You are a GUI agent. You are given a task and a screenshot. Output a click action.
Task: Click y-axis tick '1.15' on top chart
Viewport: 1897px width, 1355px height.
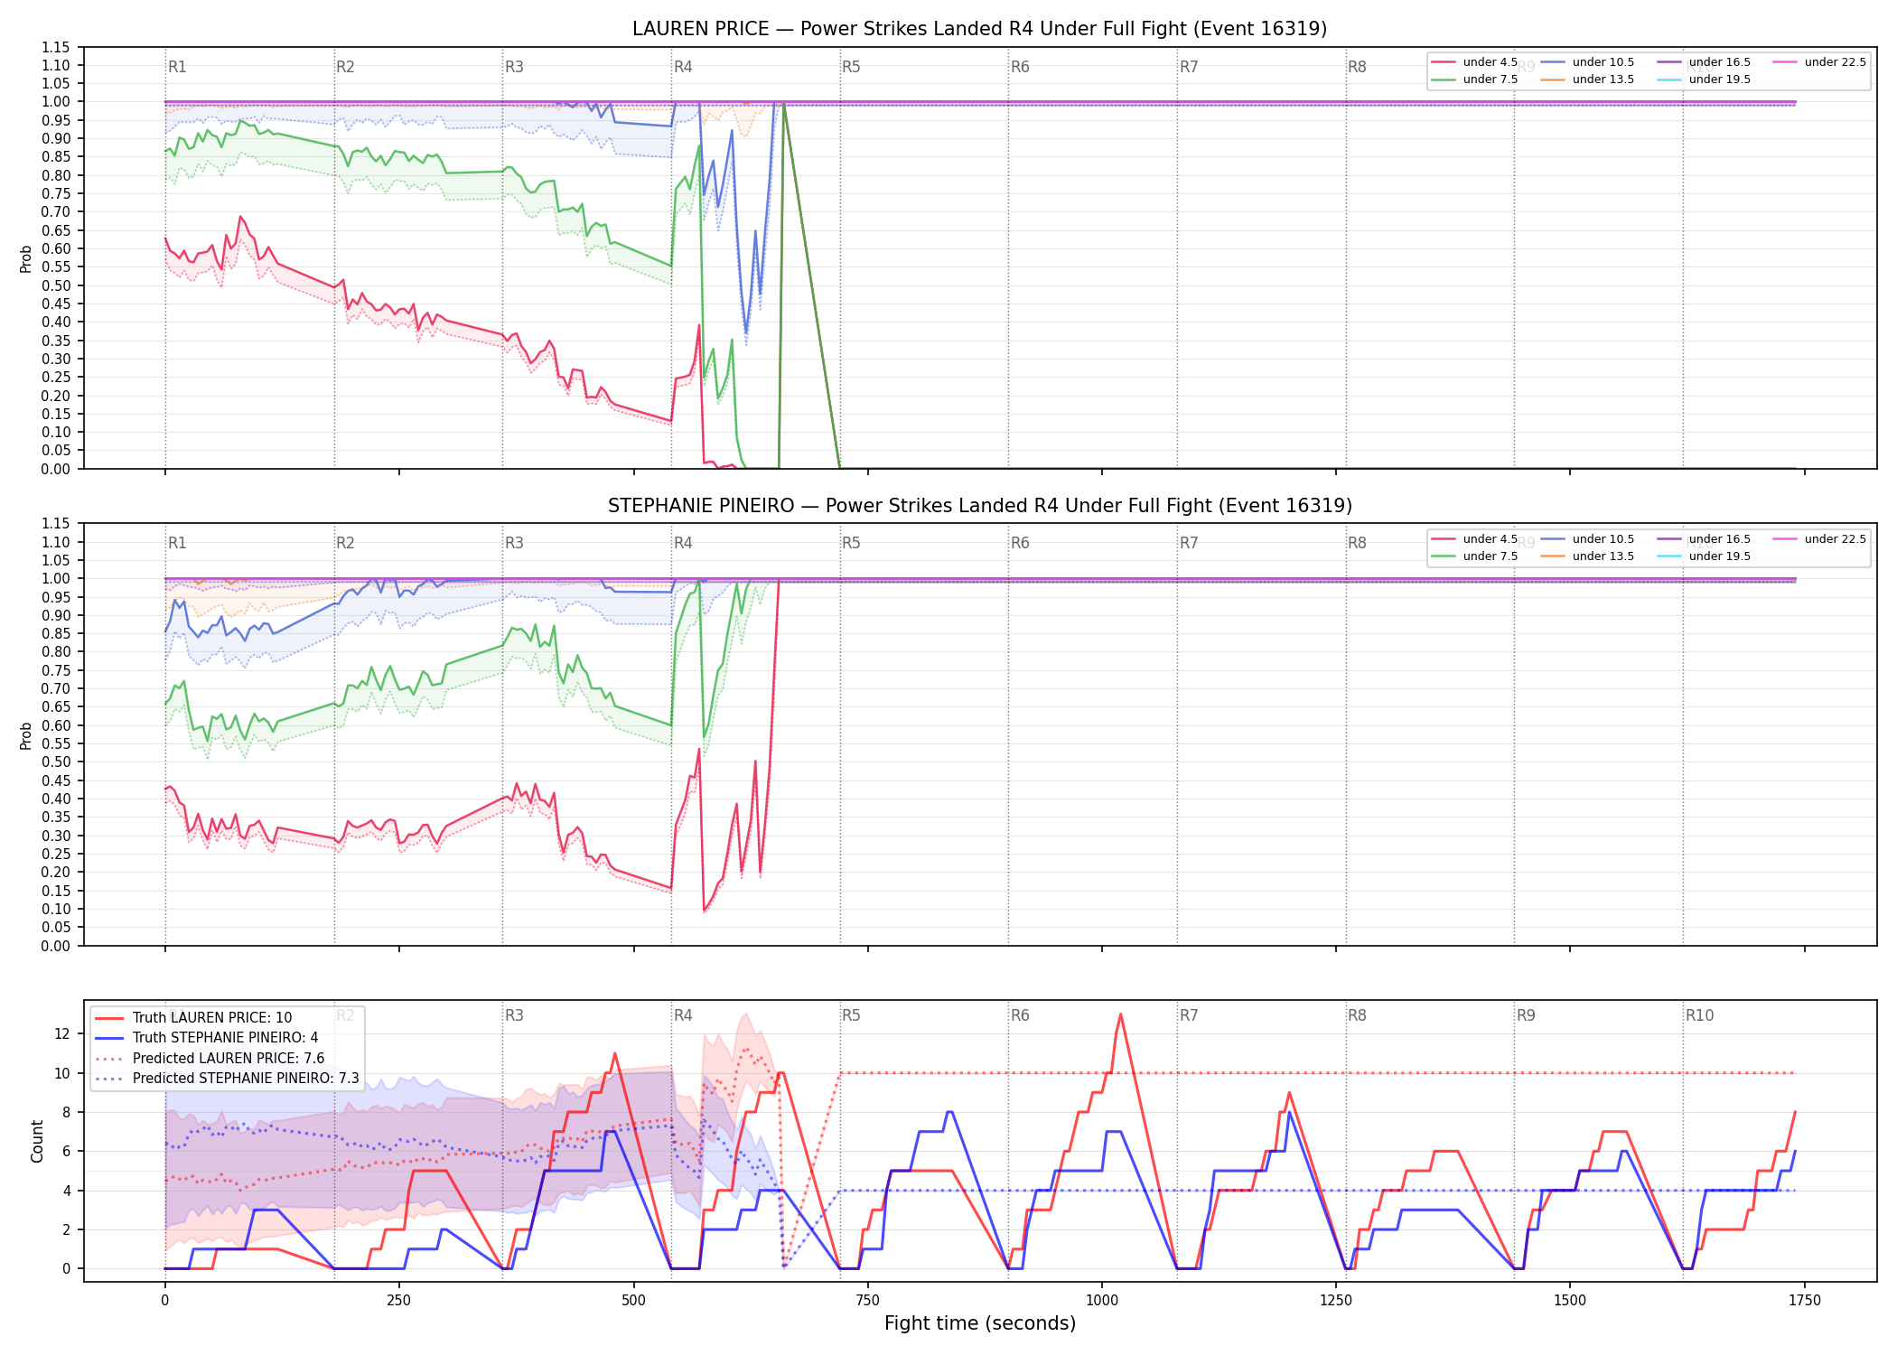(x=56, y=47)
